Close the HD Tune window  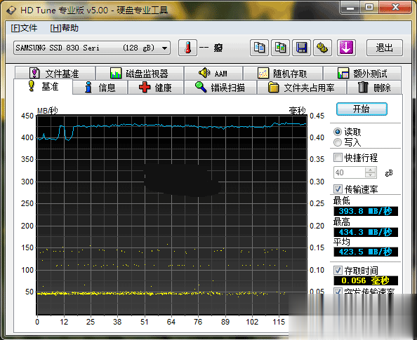pos(395,8)
